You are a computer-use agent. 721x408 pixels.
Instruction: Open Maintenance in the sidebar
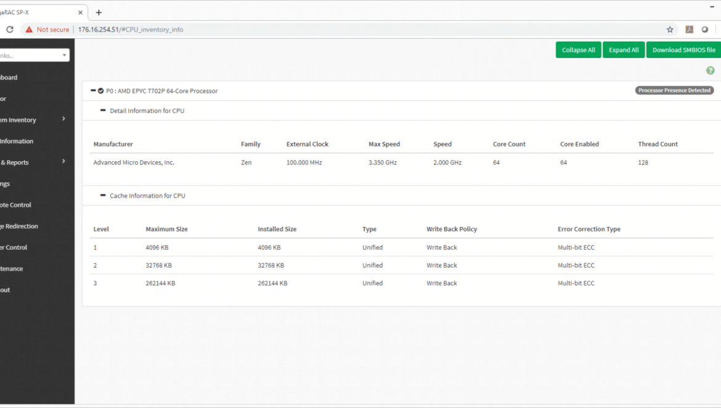(12, 268)
